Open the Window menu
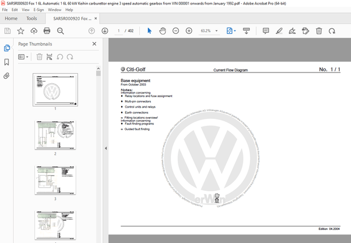The image size is (351, 243). click(54, 10)
